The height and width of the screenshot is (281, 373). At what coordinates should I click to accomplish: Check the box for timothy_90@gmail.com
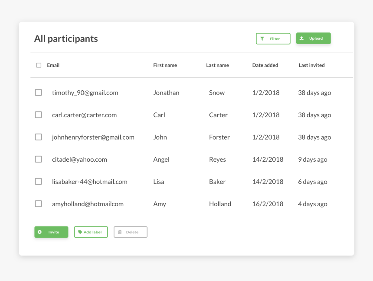[39, 93]
